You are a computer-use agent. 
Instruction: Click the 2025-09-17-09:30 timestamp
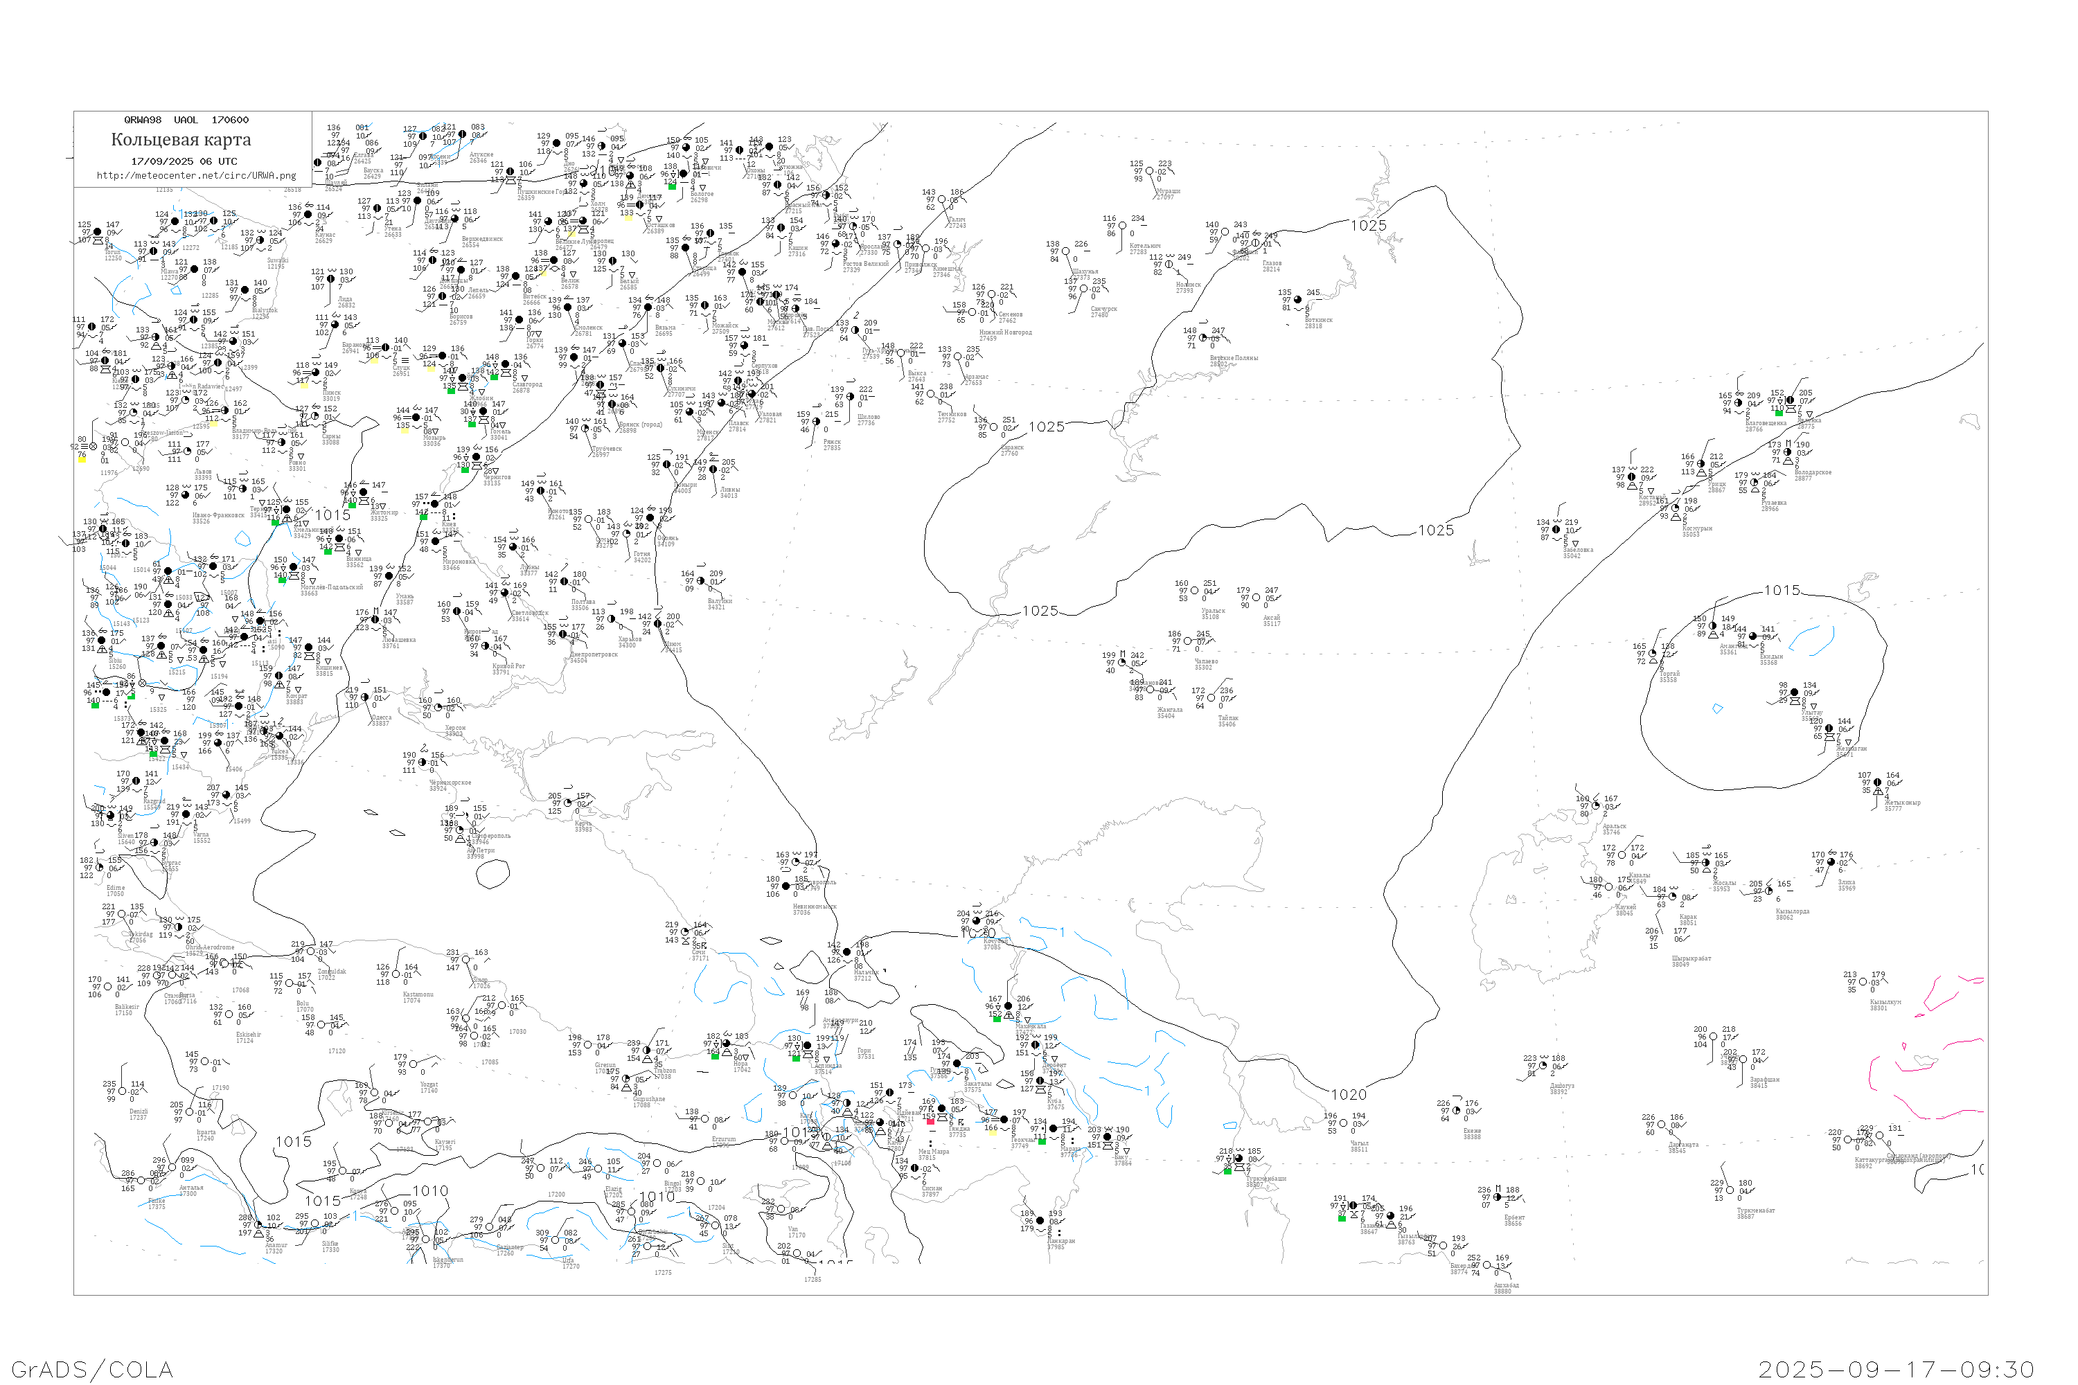1896,1369
